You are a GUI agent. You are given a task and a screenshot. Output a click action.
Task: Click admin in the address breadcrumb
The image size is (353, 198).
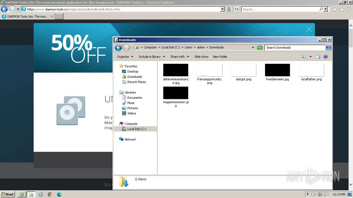[x=201, y=47]
